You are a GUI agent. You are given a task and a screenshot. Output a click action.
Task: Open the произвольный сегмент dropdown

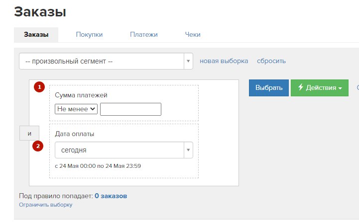pyautogui.click(x=106, y=61)
